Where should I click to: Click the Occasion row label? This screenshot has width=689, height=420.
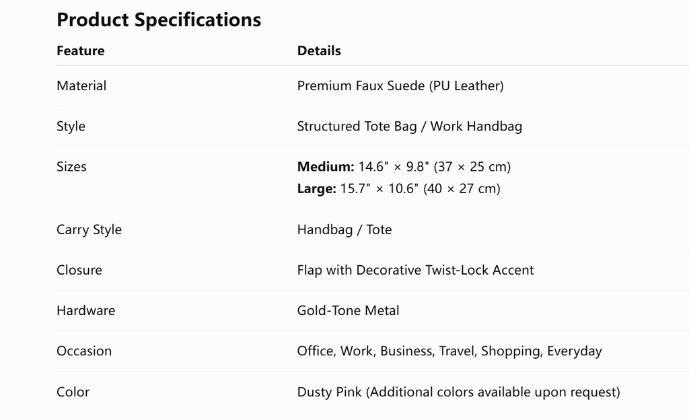tap(84, 351)
